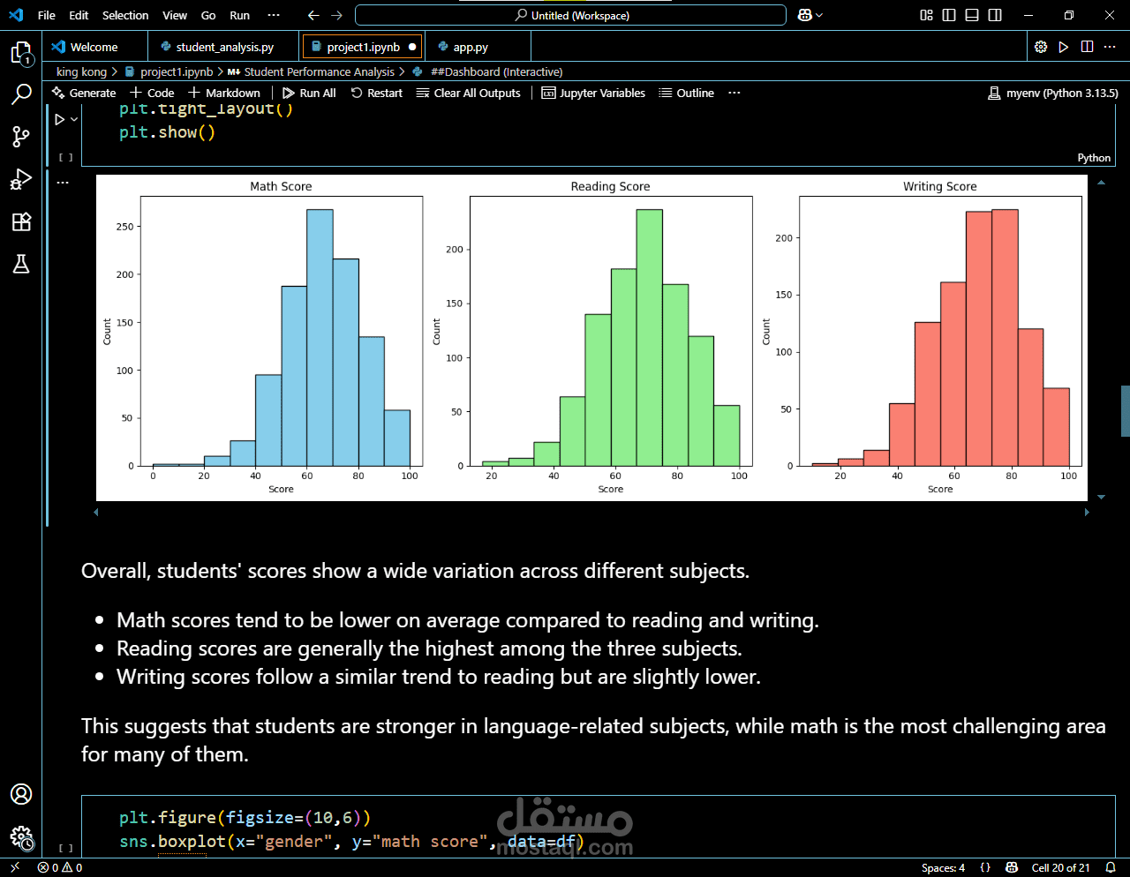Select myenv (Python 3.13.5) kernel
This screenshot has height=877, width=1130.
(x=1053, y=93)
